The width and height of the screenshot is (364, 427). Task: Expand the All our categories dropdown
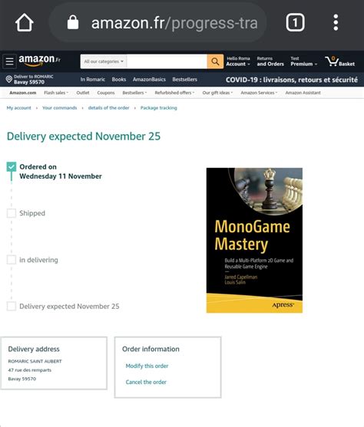click(104, 61)
